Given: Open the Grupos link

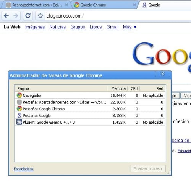Looking at the screenshot, I should click(78, 27).
